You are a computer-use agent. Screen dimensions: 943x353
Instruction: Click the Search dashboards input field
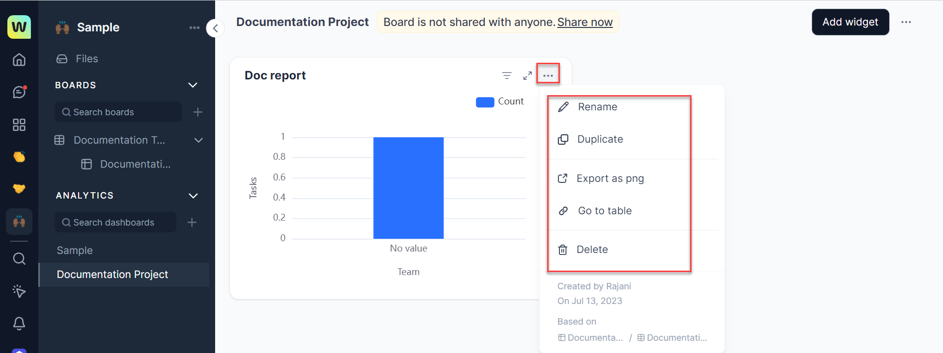[x=115, y=223]
